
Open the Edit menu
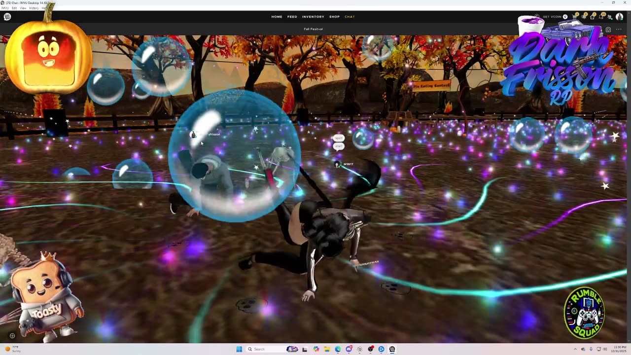[14, 8]
